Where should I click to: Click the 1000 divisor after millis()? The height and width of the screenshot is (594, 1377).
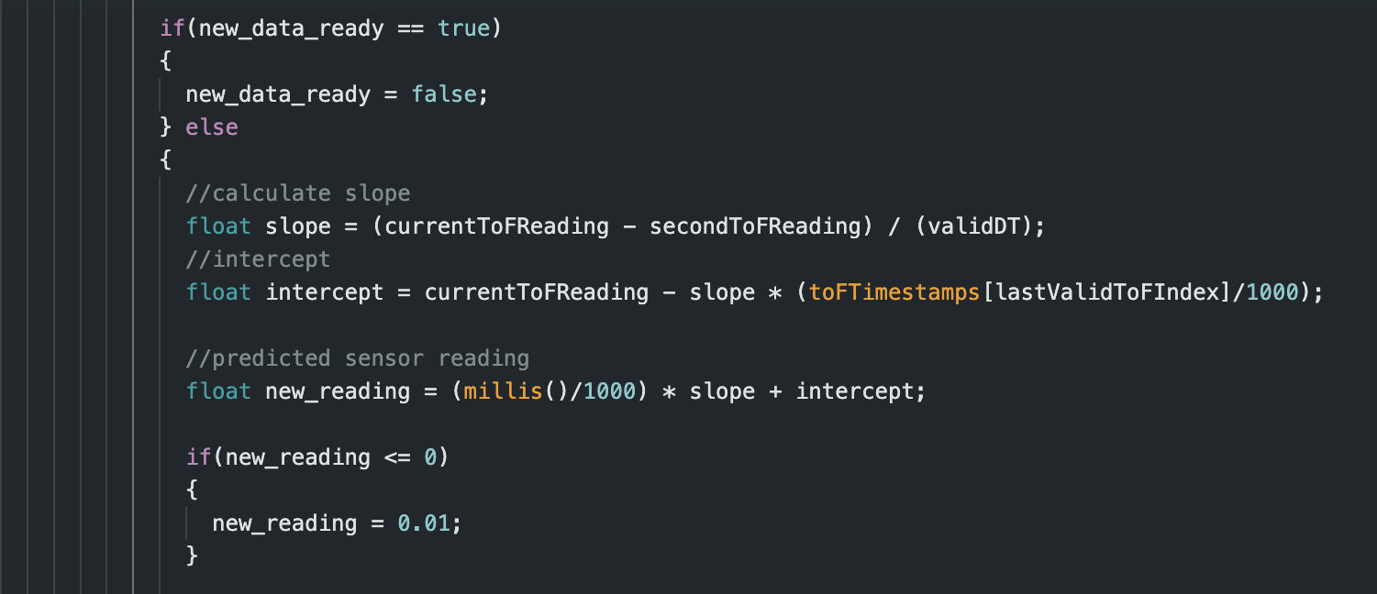[609, 391]
